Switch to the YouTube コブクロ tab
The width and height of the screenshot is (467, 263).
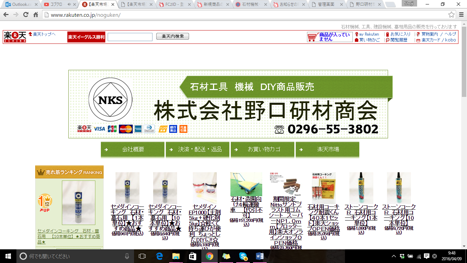coord(57,4)
